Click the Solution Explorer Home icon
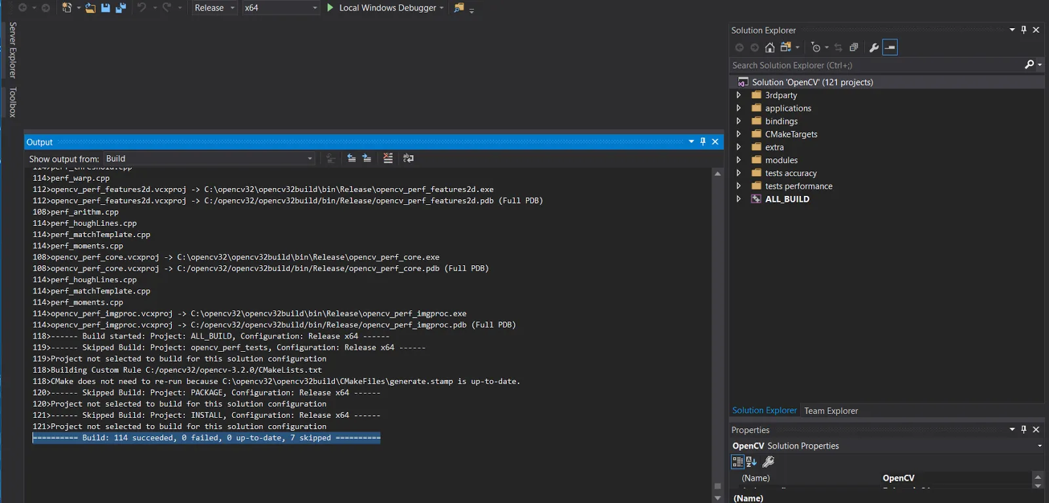 tap(770, 47)
